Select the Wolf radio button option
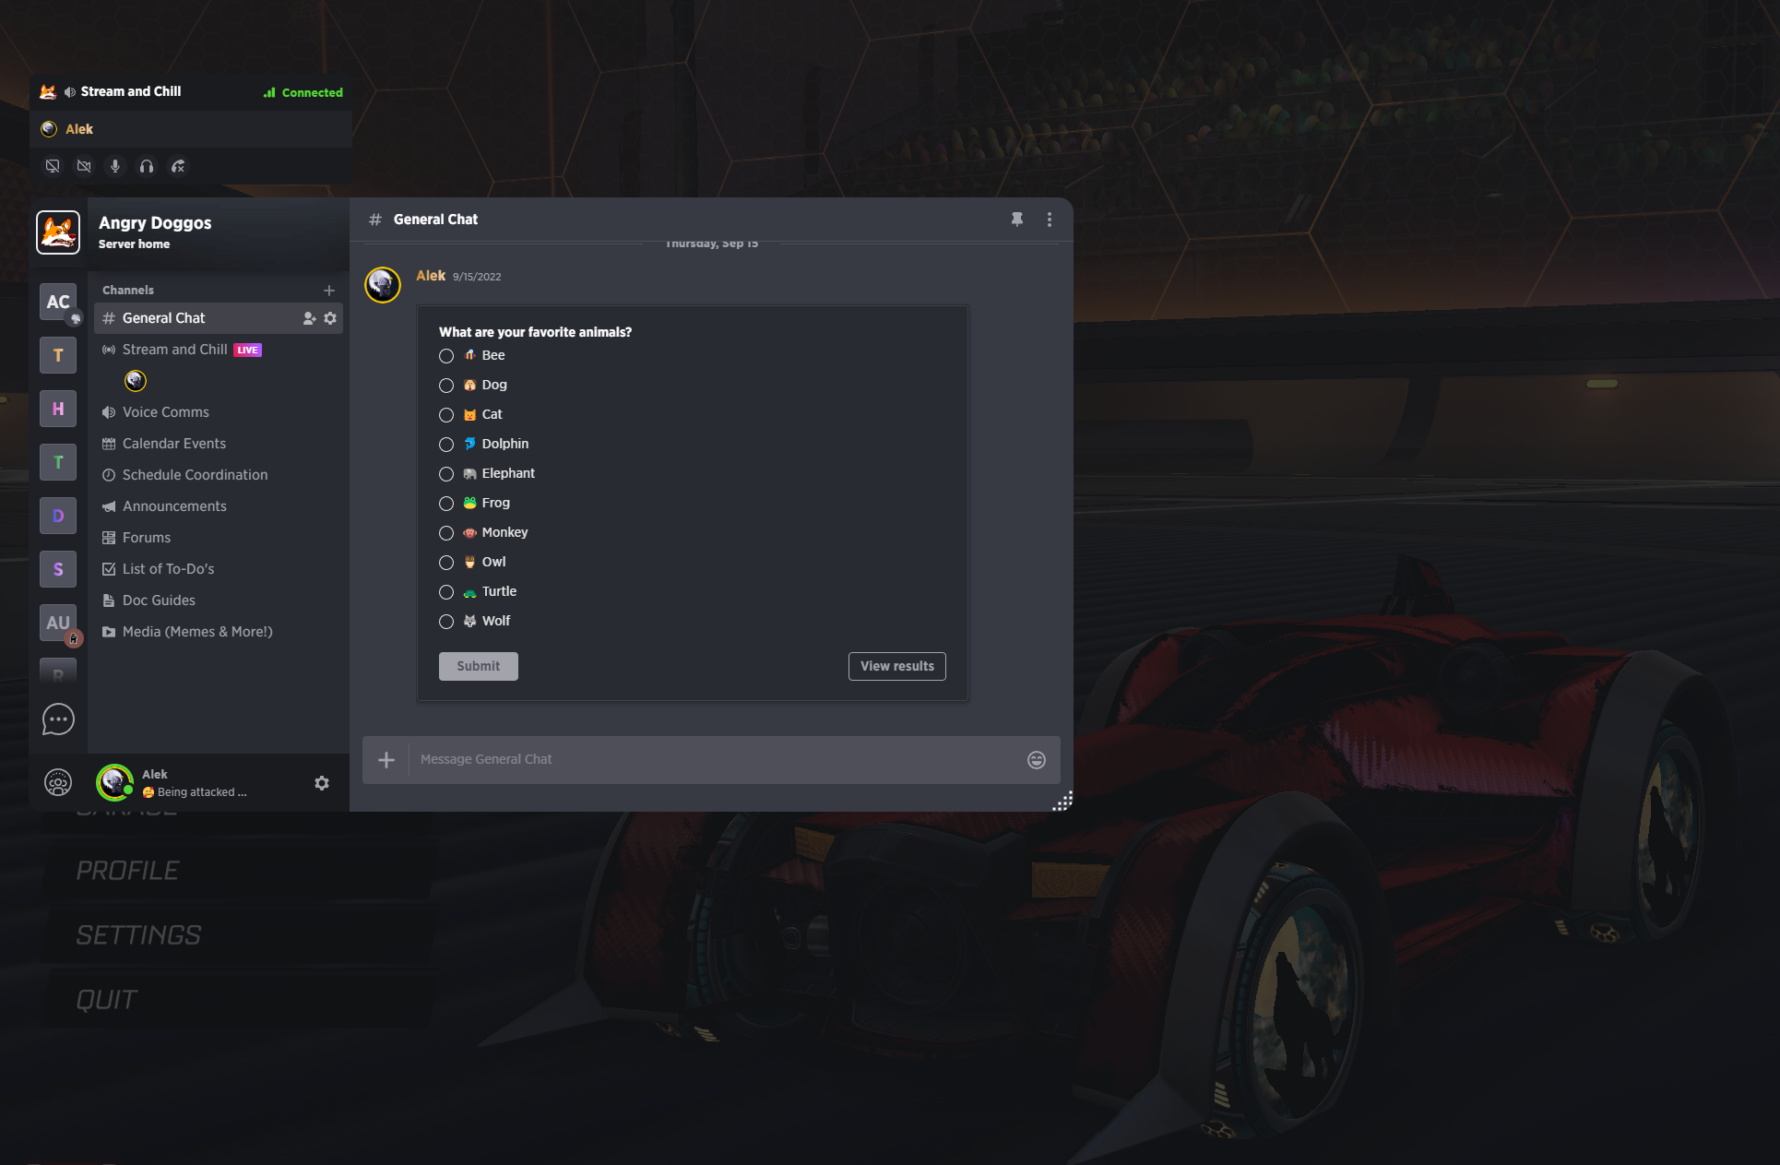Screen dimensions: 1780x1165 (x=446, y=620)
